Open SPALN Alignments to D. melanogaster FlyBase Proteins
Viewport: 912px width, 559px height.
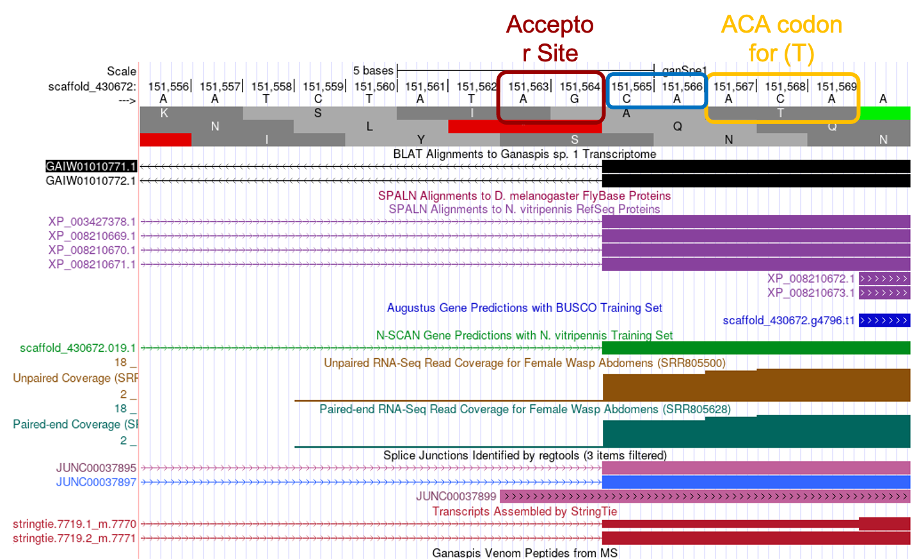click(x=524, y=196)
